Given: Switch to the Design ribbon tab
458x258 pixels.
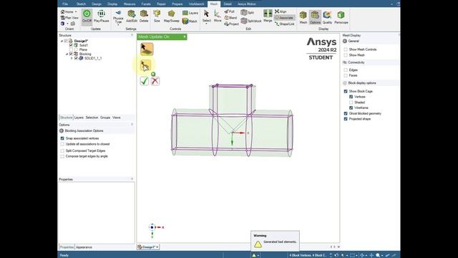Looking at the screenshot, I should [97, 4].
